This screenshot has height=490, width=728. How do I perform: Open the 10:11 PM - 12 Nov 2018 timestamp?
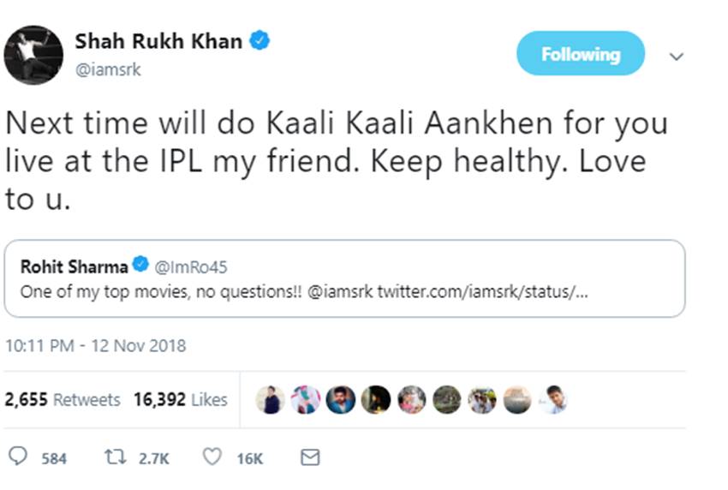coord(95,346)
